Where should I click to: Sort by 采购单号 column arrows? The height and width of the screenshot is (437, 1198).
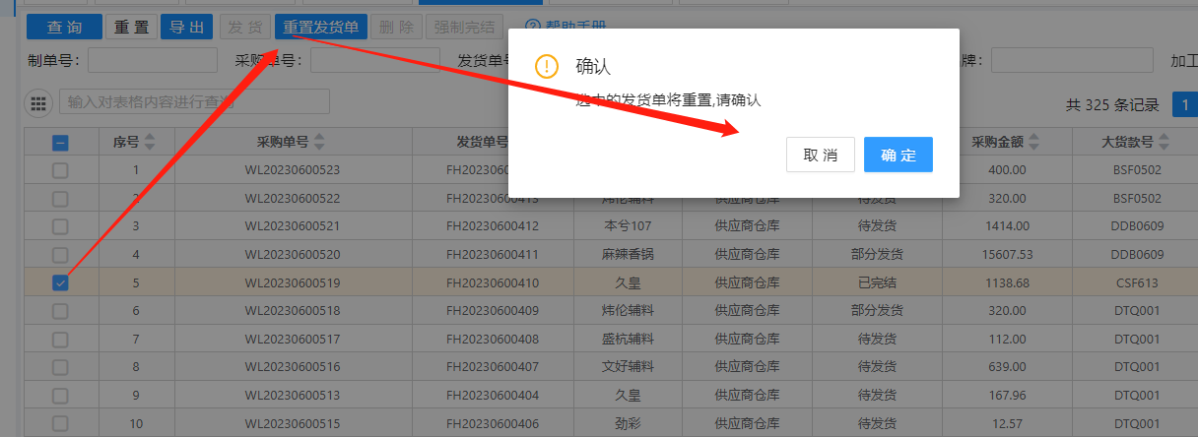318,143
